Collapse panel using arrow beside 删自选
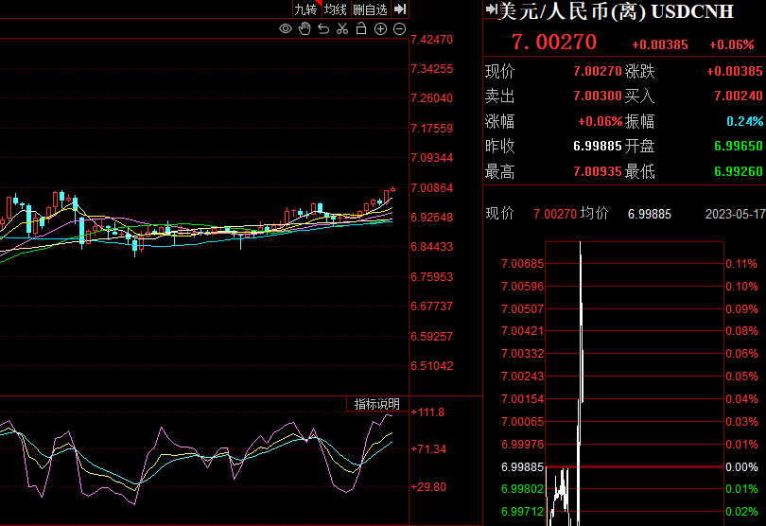Image resolution: width=766 pixels, height=526 pixels. 400,9
